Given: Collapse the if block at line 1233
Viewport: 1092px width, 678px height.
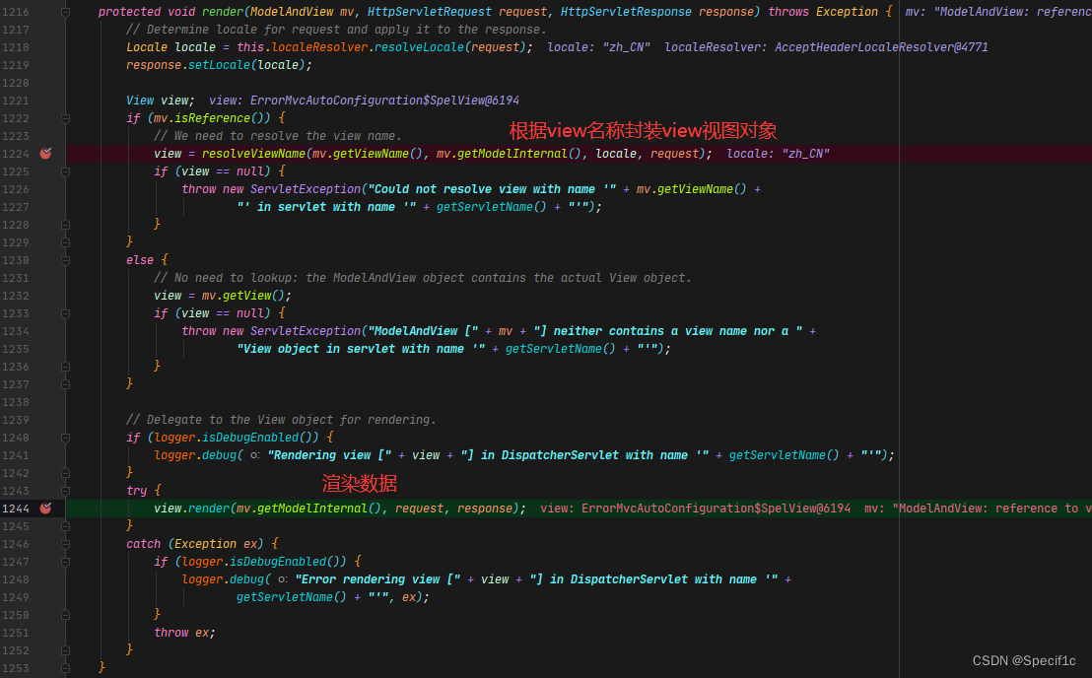Looking at the screenshot, I should [65, 313].
